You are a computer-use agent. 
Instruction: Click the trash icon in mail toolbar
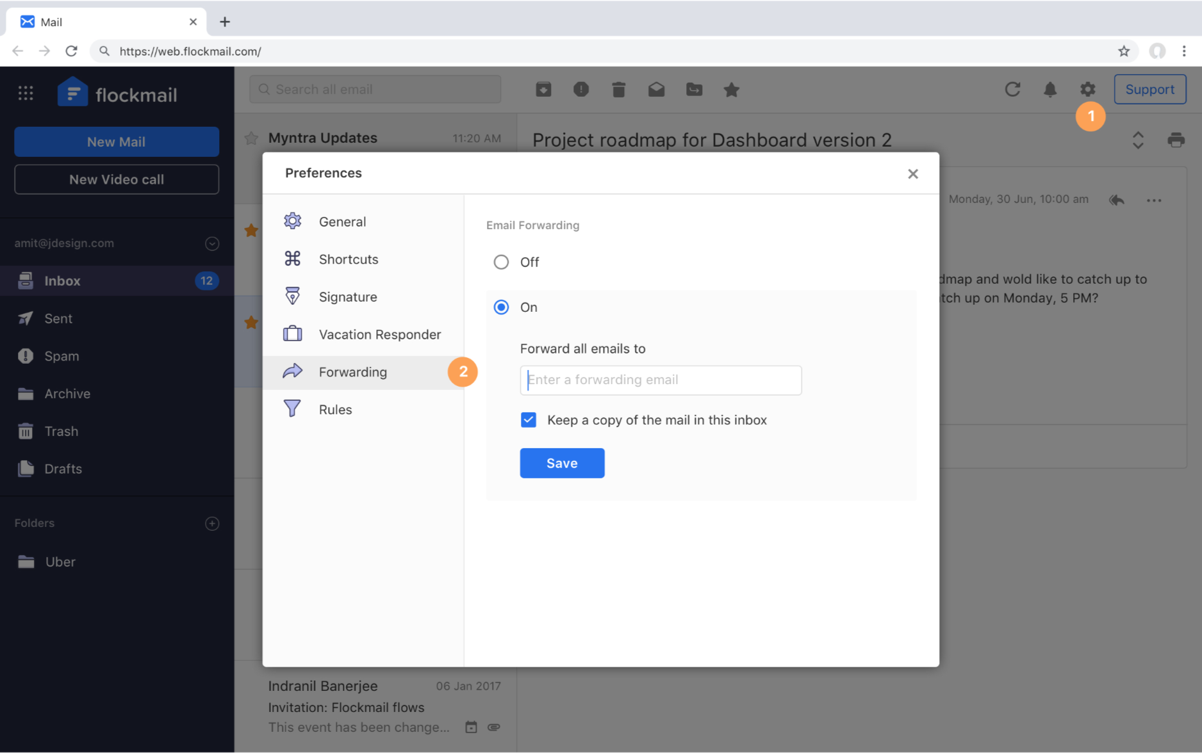[x=618, y=90]
